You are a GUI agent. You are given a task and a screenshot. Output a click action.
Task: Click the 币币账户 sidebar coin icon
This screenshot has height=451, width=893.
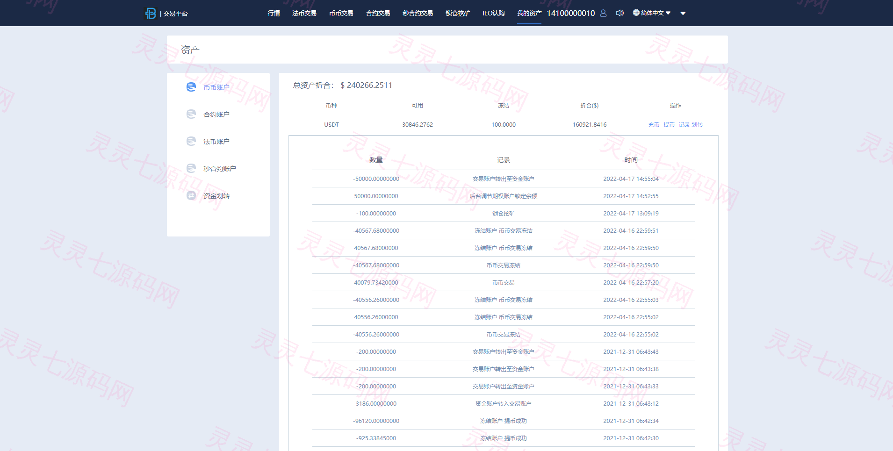pyautogui.click(x=191, y=87)
